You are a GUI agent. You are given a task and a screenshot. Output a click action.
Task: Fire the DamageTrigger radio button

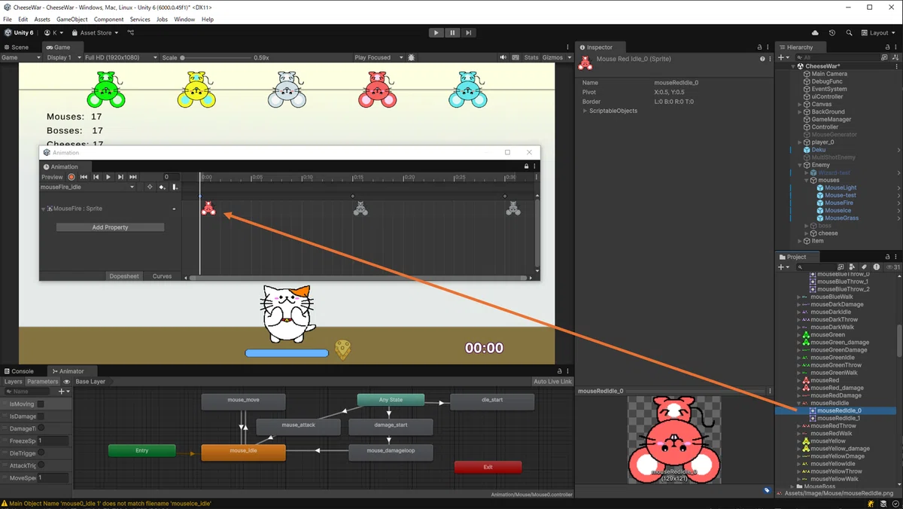pos(41,428)
